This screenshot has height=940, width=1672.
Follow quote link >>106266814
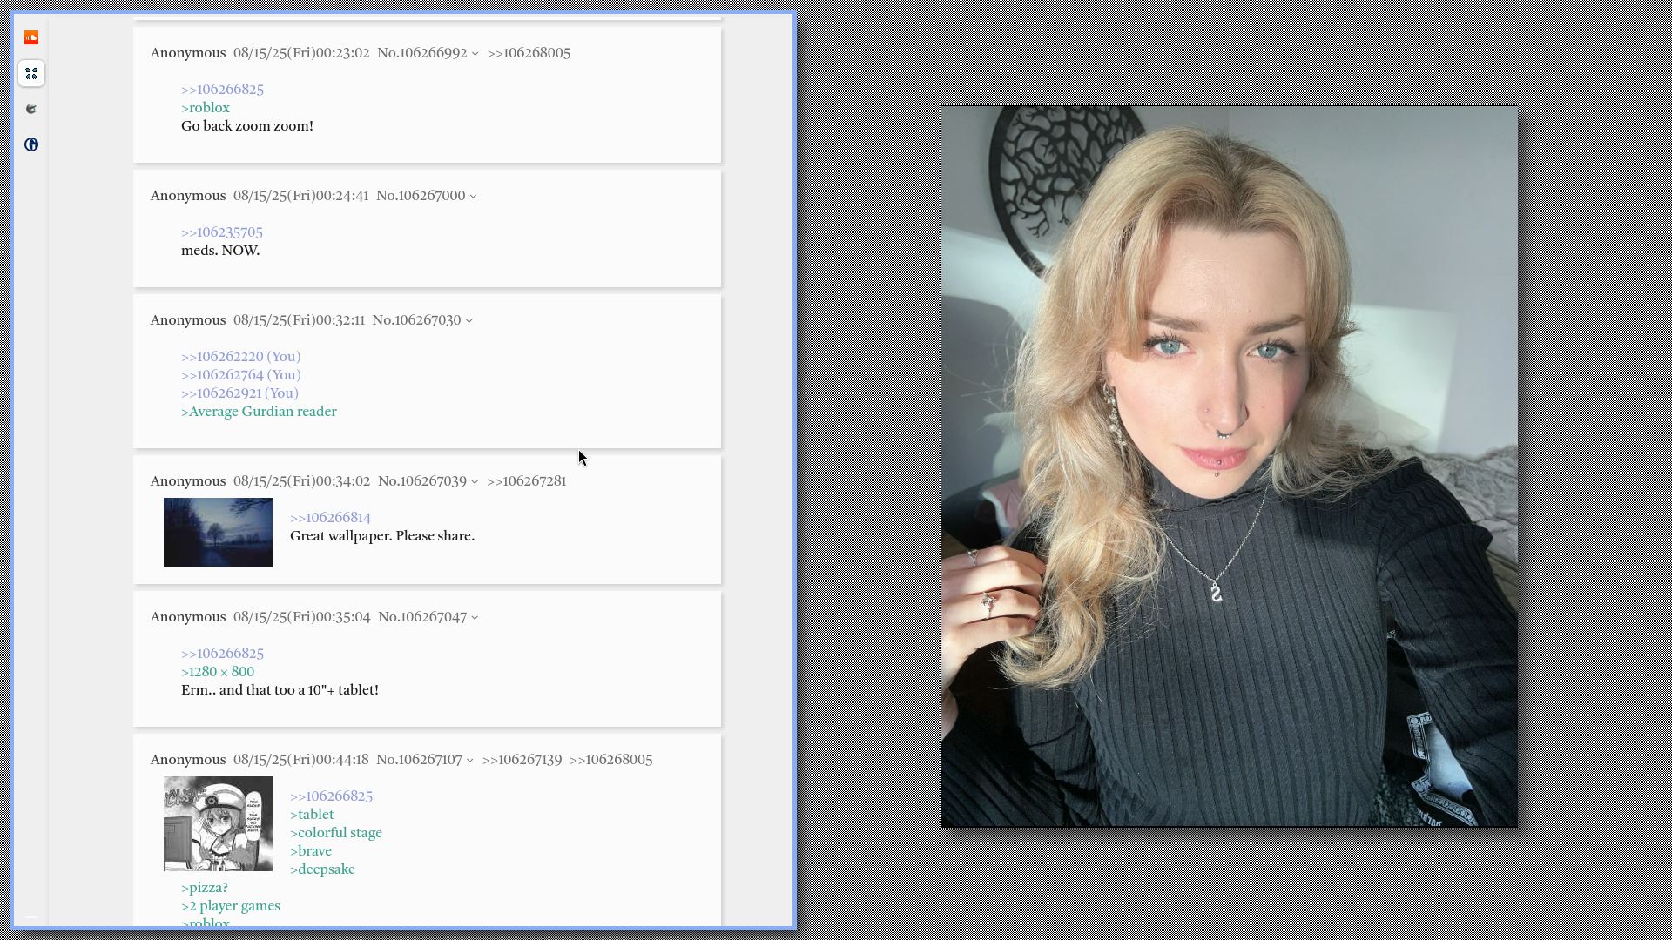[x=330, y=518]
